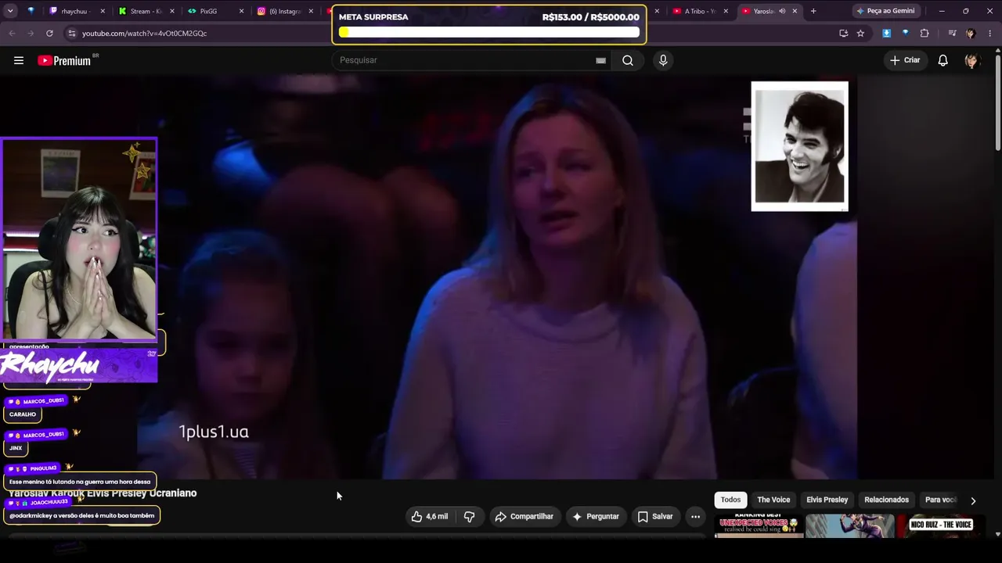Viewport: 1002px width, 563px height.
Task: Mute the Yaroslav tab audio icon
Action: (781, 11)
